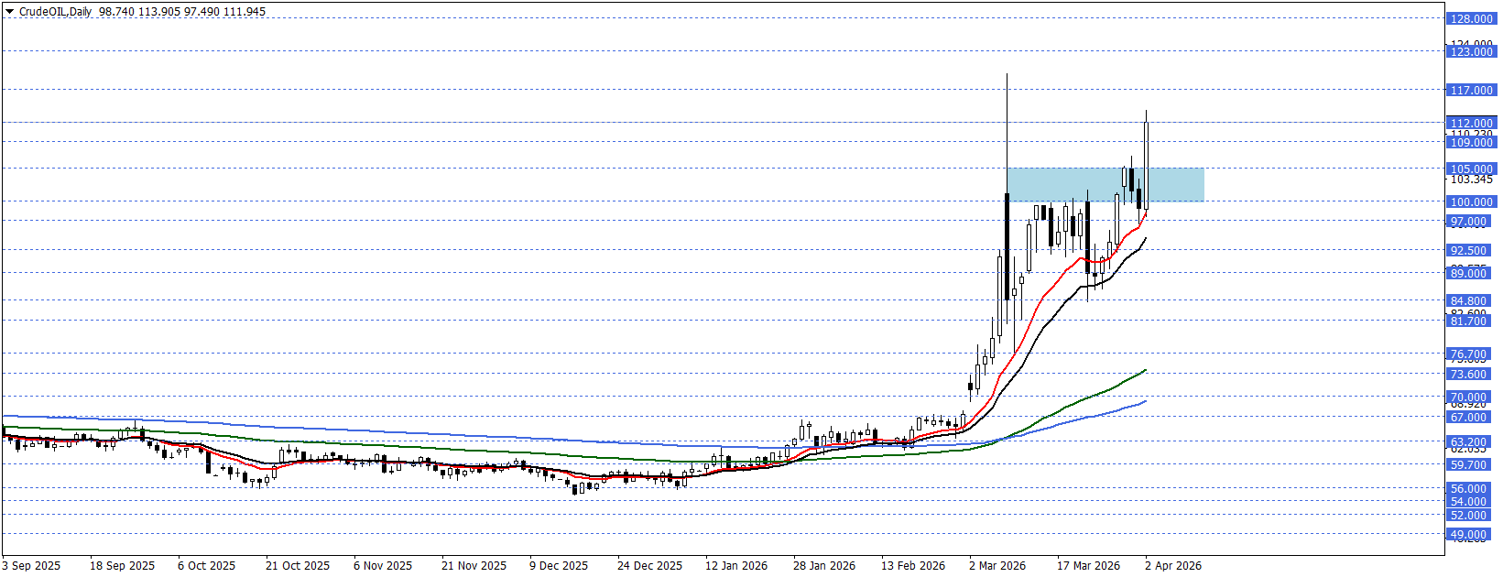Screen dimensions: 1503x577
Task: Select the 49.000 price level label
Action: click(1468, 534)
